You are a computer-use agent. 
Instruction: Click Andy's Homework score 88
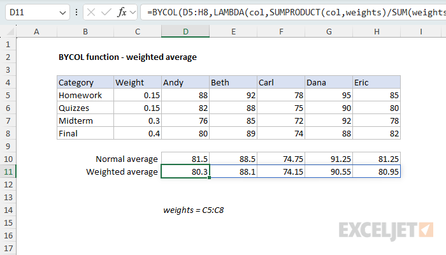point(185,96)
